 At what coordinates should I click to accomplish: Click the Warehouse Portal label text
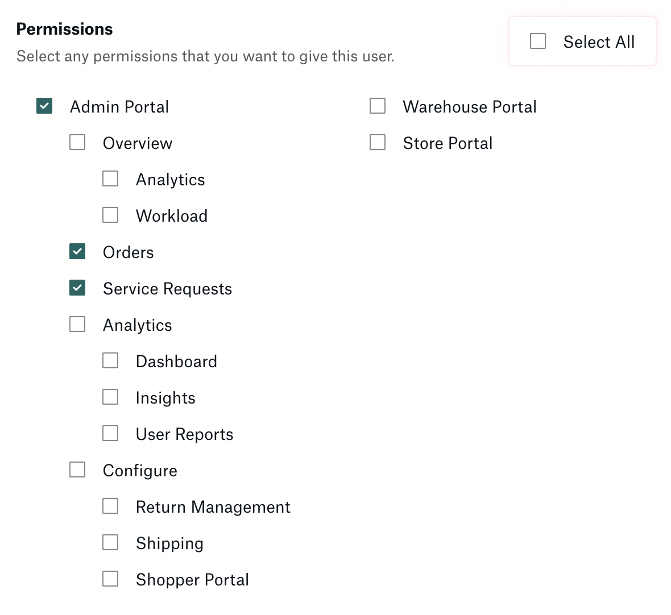click(x=470, y=106)
